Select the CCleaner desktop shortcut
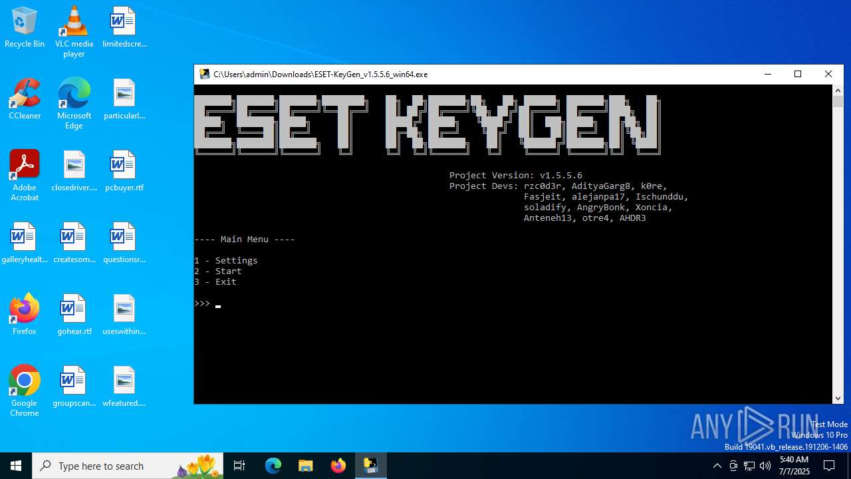 pyautogui.click(x=25, y=99)
